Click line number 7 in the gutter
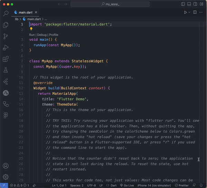 (x=22, y=61)
